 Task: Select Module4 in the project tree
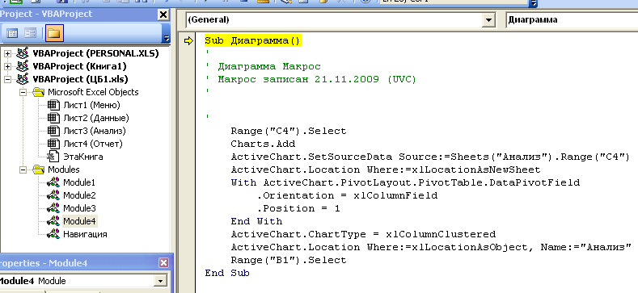79,221
